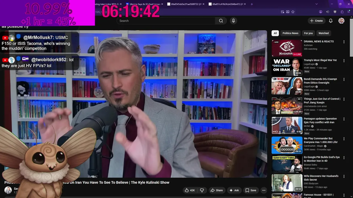Open the Prof Jiang Xueqin video thumbnail
Image resolution: width=353 pixels, height=198 pixels.
pyautogui.click(x=287, y=106)
